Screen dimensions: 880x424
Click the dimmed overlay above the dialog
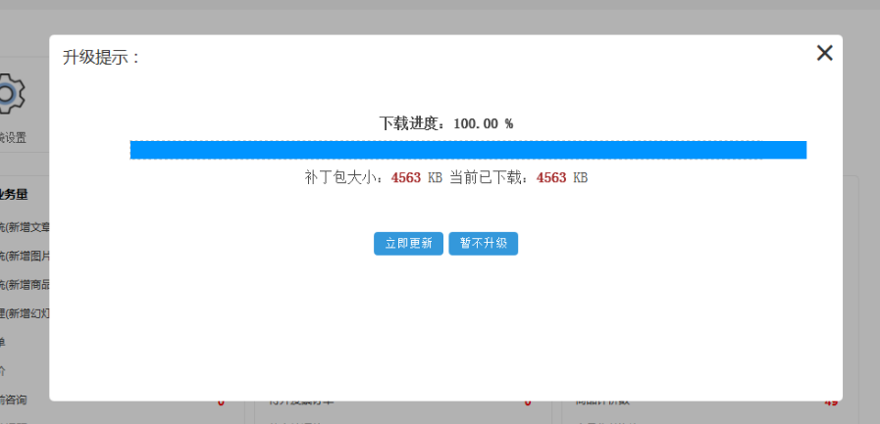click(441, 18)
